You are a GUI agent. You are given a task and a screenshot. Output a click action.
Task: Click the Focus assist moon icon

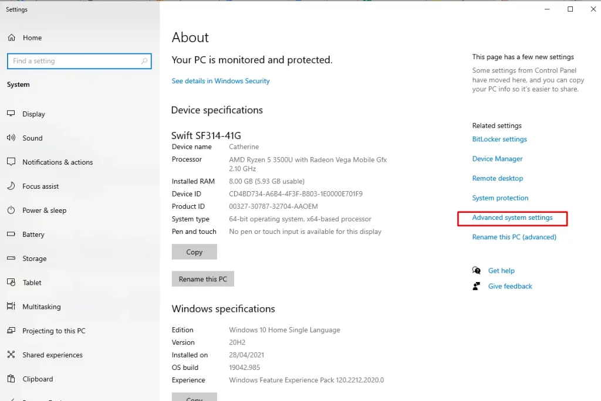click(x=11, y=186)
